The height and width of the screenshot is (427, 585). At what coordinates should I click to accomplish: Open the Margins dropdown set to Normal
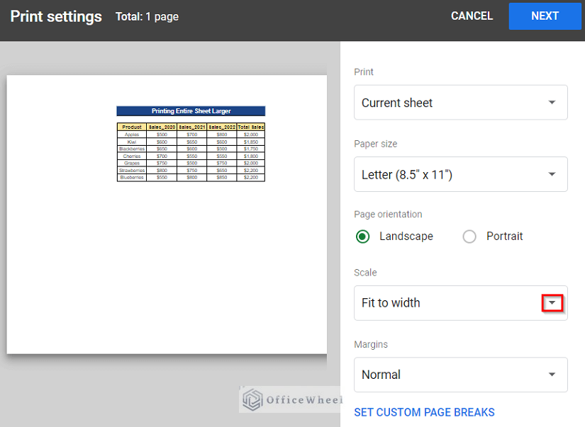tap(460, 375)
